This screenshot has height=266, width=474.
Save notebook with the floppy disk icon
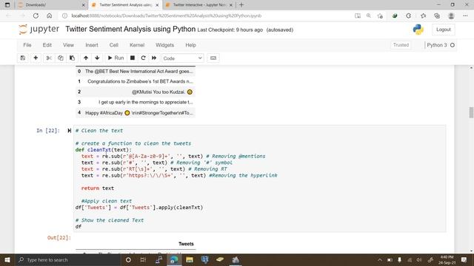coord(23,58)
